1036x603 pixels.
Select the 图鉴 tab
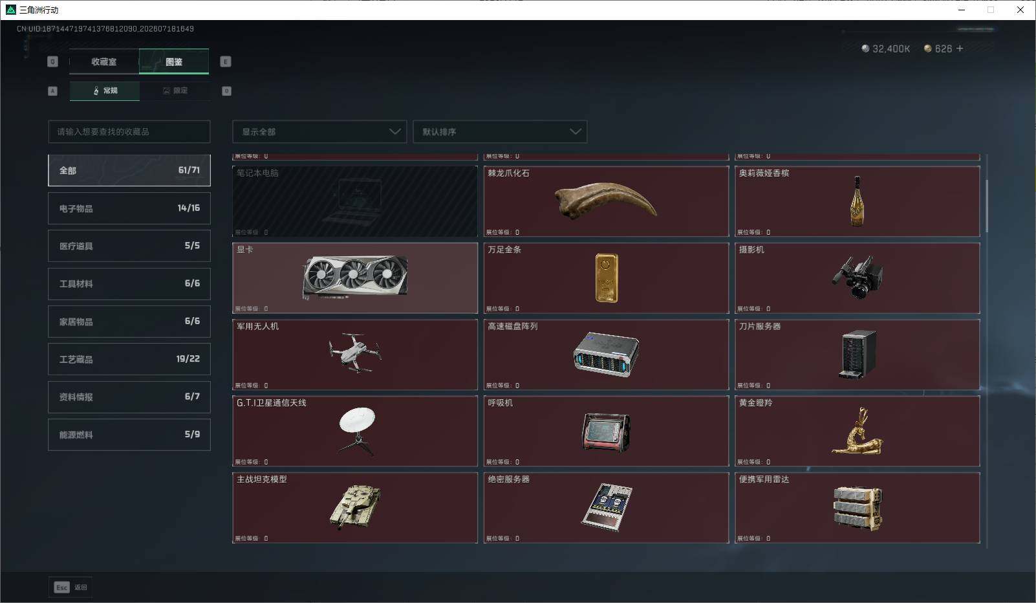coord(174,62)
